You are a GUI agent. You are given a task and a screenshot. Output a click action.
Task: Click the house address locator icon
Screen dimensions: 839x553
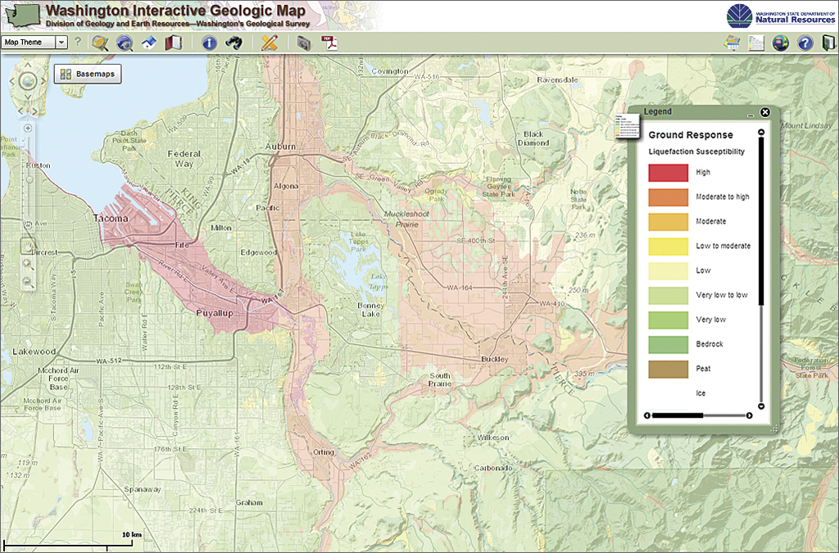coord(149,43)
